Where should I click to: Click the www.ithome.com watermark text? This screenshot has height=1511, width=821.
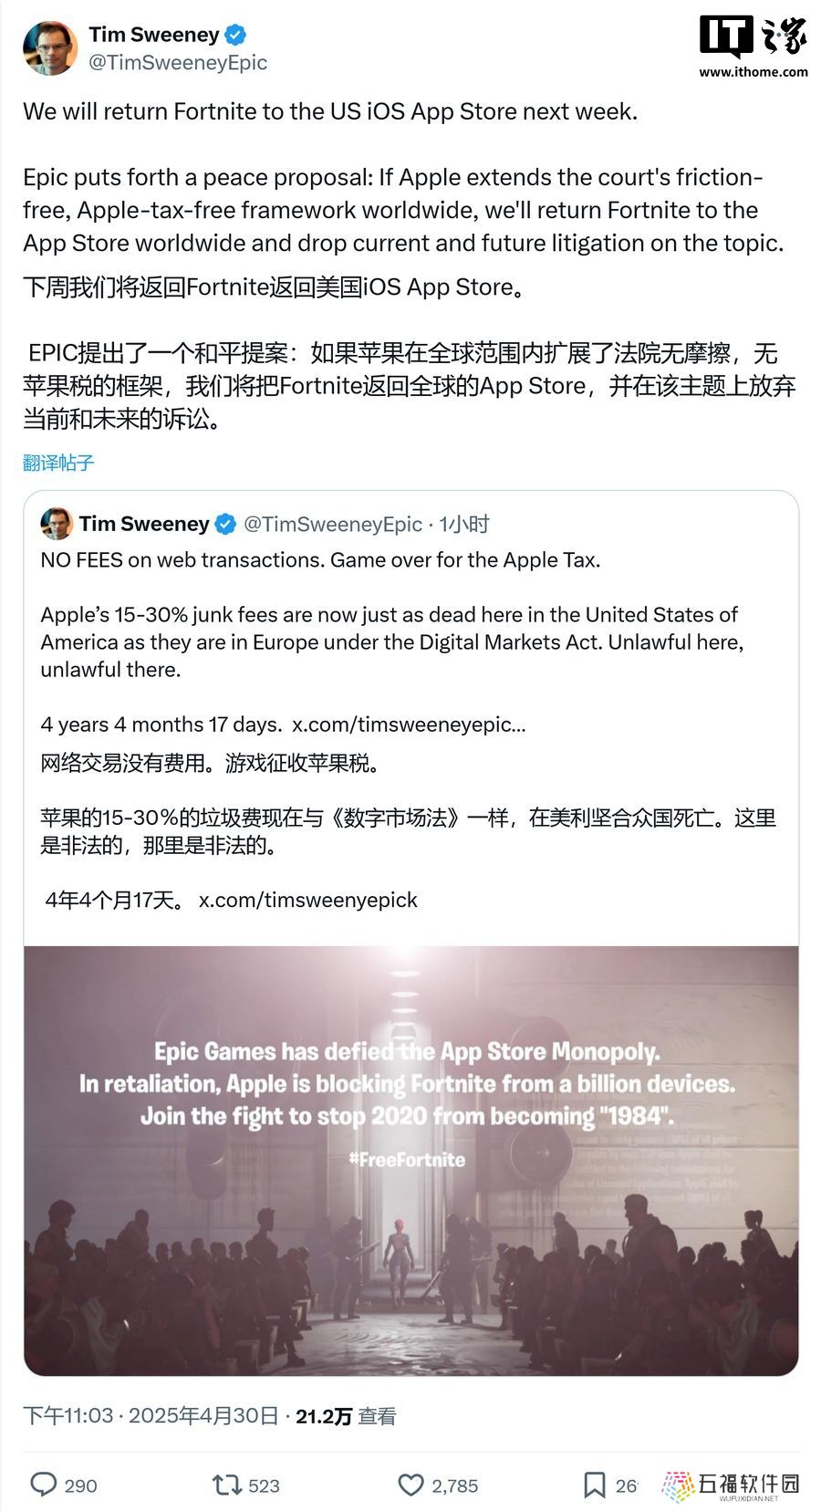coord(753,71)
